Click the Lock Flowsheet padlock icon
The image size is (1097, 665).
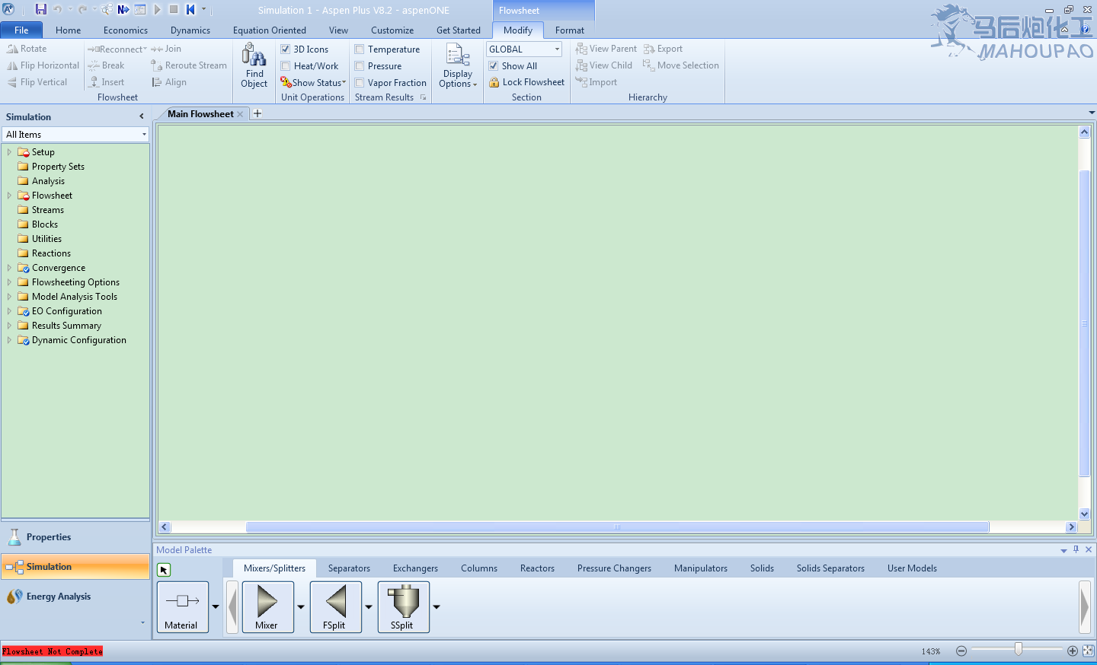point(494,82)
